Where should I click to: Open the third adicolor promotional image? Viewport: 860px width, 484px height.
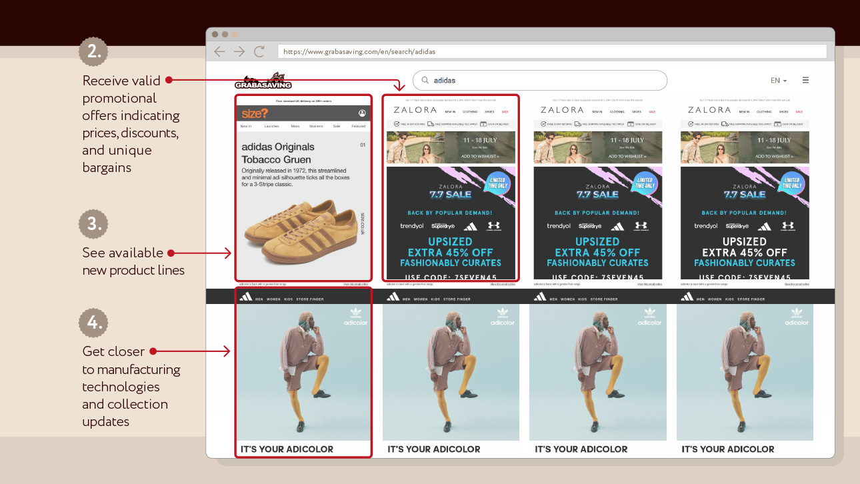(597, 372)
